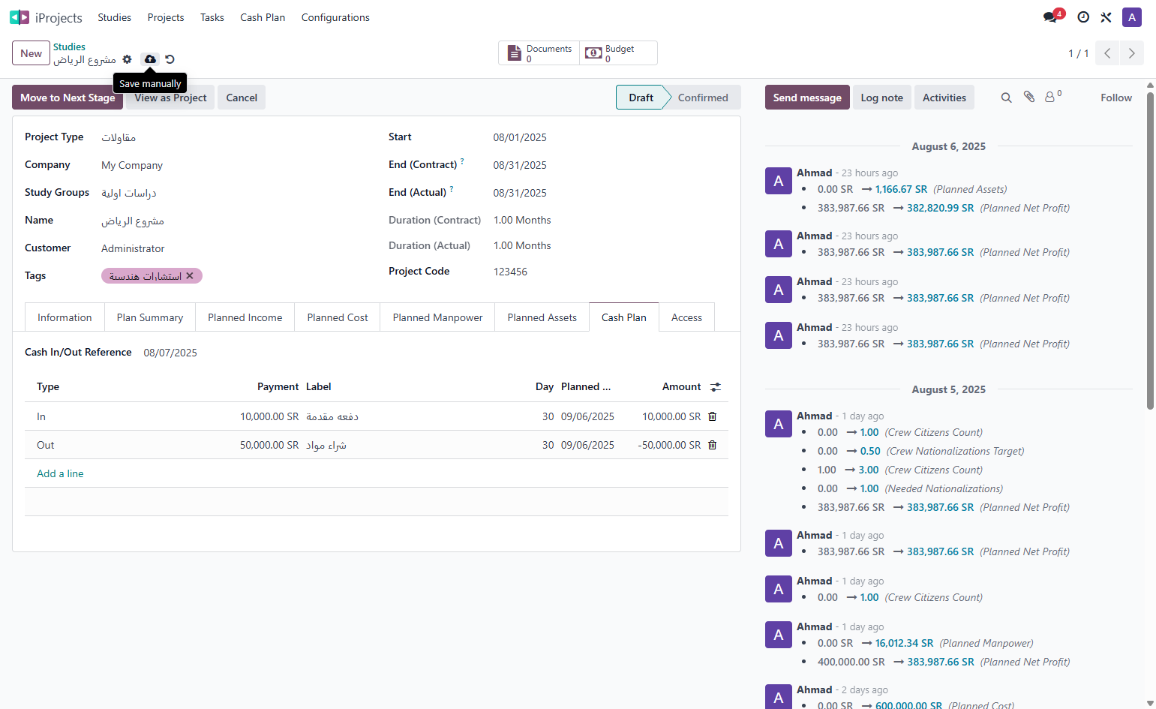The width and height of the screenshot is (1156, 709).
Task: Click Add a line link
Action: [x=60, y=473]
